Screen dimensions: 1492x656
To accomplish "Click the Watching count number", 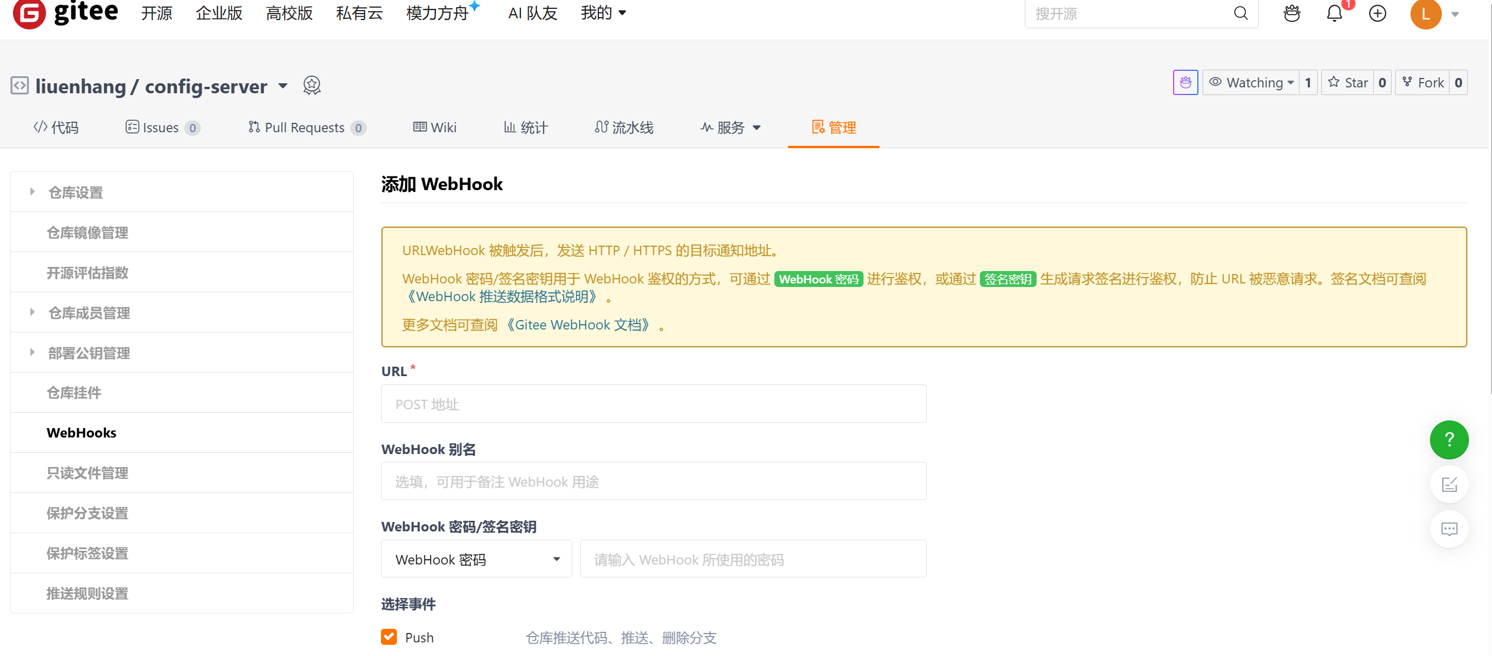I will click(x=1308, y=83).
